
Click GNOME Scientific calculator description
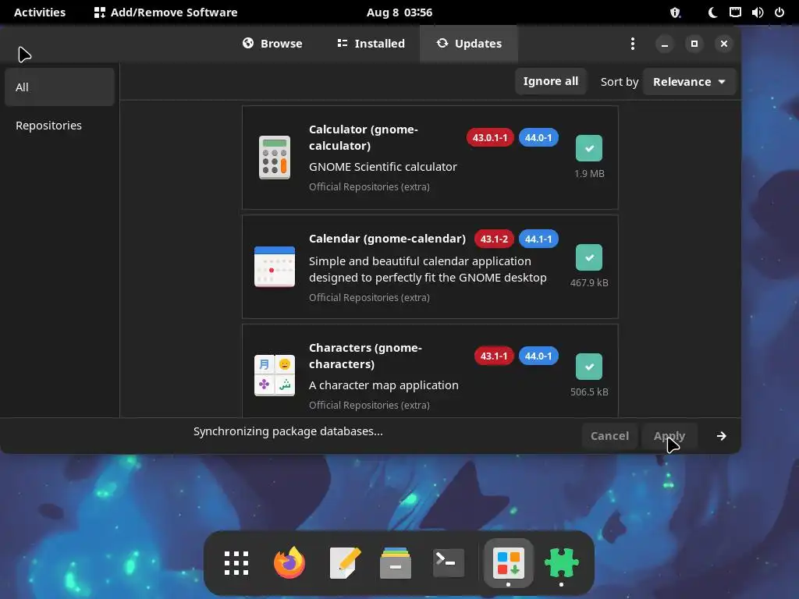[x=382, y=167]
